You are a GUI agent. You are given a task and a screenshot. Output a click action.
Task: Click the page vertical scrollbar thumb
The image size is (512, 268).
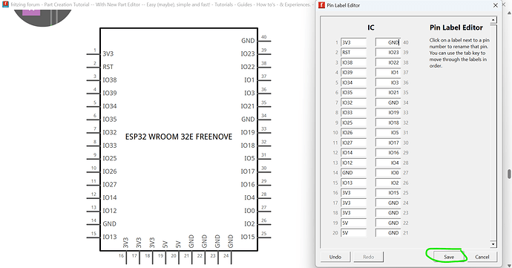click(509, 174)
